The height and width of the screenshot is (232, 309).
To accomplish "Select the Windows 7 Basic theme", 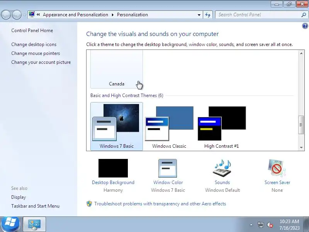I will tap(117, 126).
